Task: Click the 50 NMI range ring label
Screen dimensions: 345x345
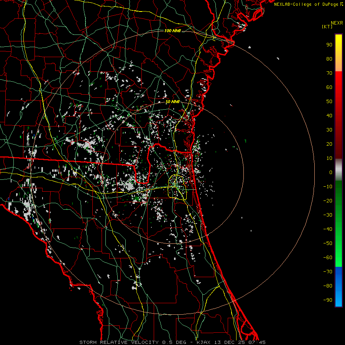Action: click(x=172, y=102)
